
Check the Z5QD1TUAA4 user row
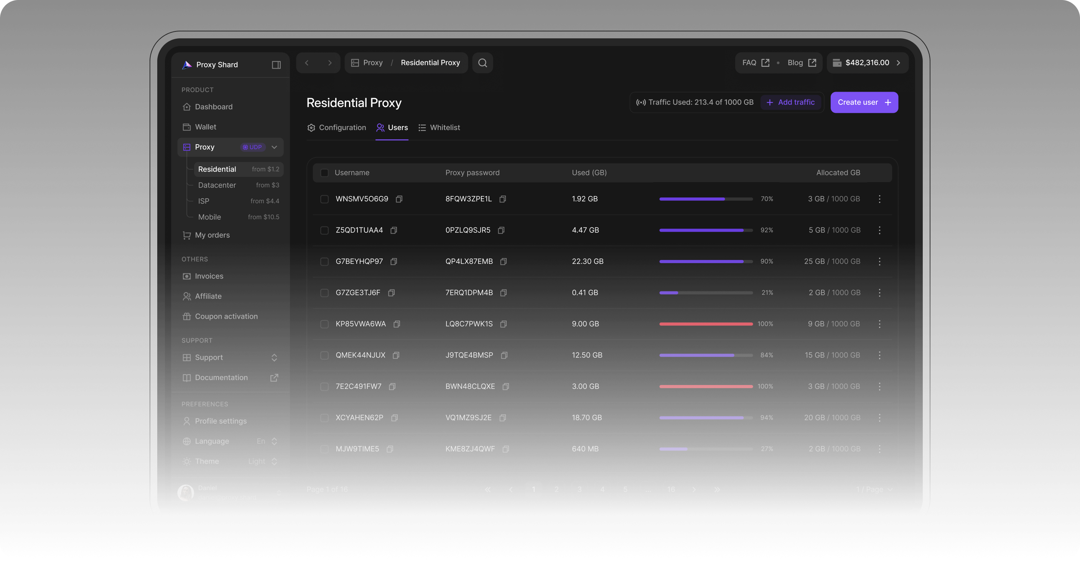(324, 230)
